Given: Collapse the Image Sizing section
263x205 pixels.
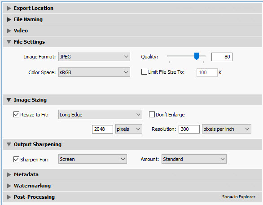Looking at the screenshot, I should (x=9, y=100).
